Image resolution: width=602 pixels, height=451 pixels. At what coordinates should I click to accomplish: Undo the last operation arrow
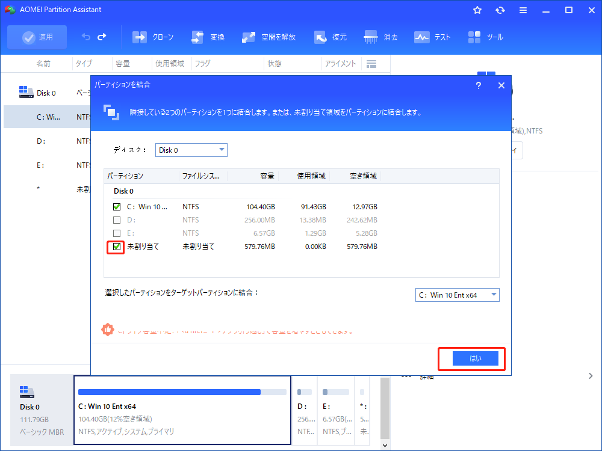(x=86, y=37)
